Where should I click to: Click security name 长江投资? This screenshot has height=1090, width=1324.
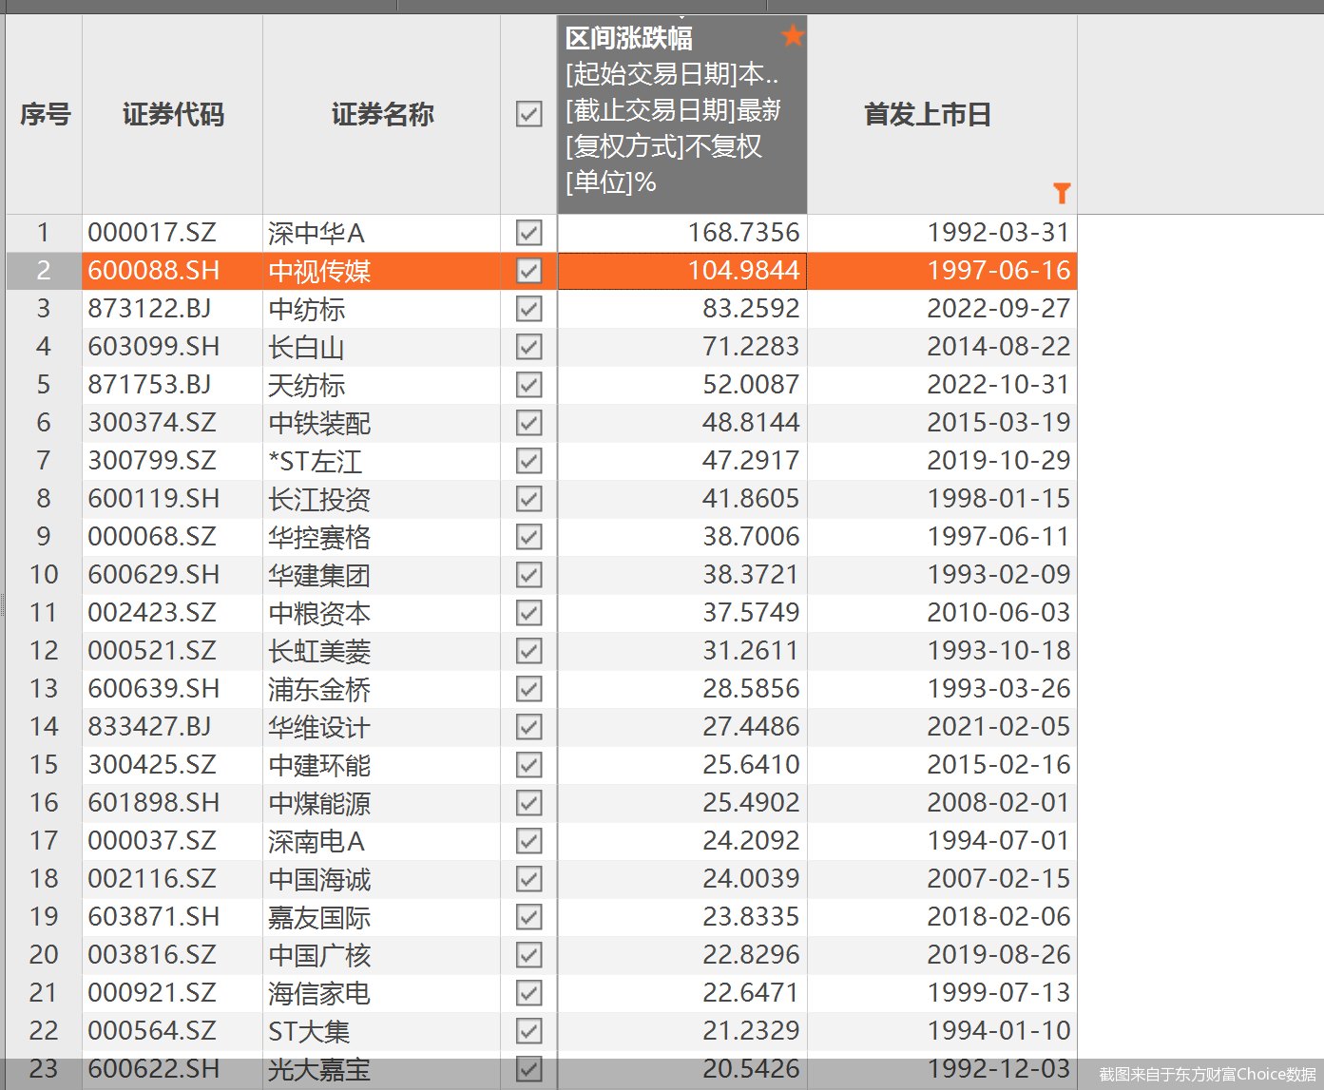[319, 499]
